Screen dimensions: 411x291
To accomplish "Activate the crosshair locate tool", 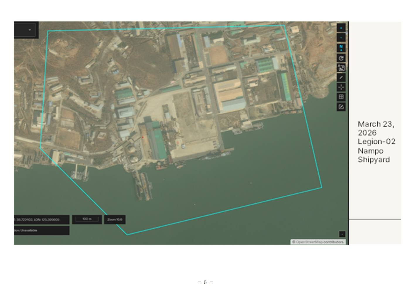I will click(x=341, y=87).
